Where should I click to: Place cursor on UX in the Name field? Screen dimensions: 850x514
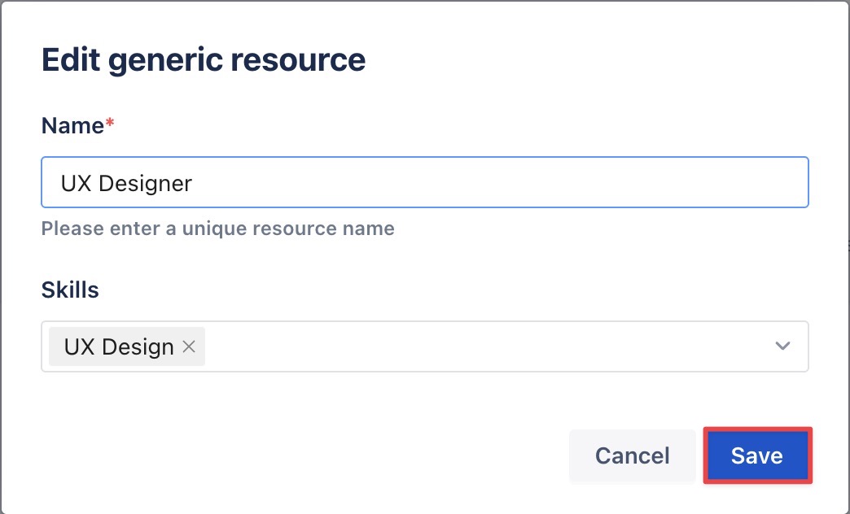74,183
